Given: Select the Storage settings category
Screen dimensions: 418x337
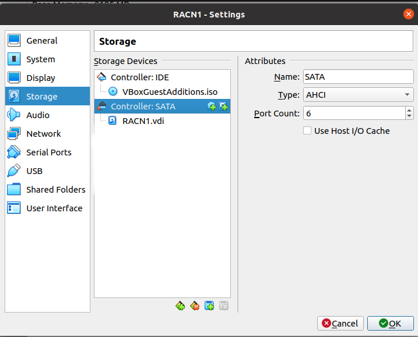Looking at the screenshot, I should click(x=47, y=96).
